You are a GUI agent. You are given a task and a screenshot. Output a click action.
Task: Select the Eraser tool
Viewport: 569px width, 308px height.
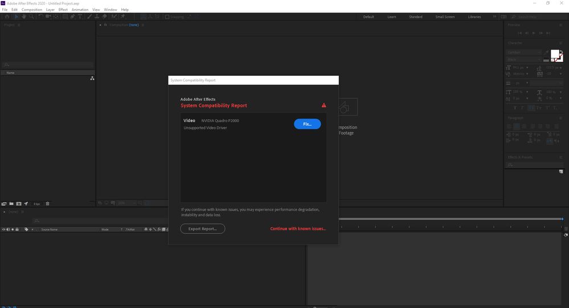pyautogui.click(x=104, y=17)
